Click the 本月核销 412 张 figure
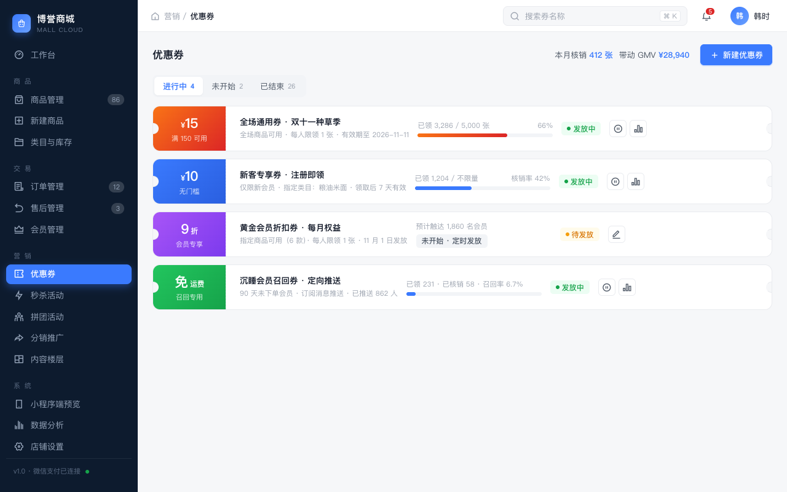This screenshot has width=787, height=492. pyautogui.click(x=584, y=55)
